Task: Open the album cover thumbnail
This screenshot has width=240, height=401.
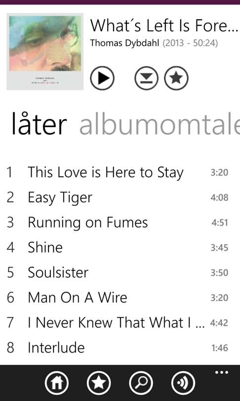Action: (45, 51)
